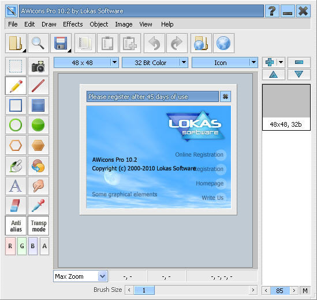Select the outlined green ellipse tool
This screenshot has height=300, width=317.
pos(16,125)
